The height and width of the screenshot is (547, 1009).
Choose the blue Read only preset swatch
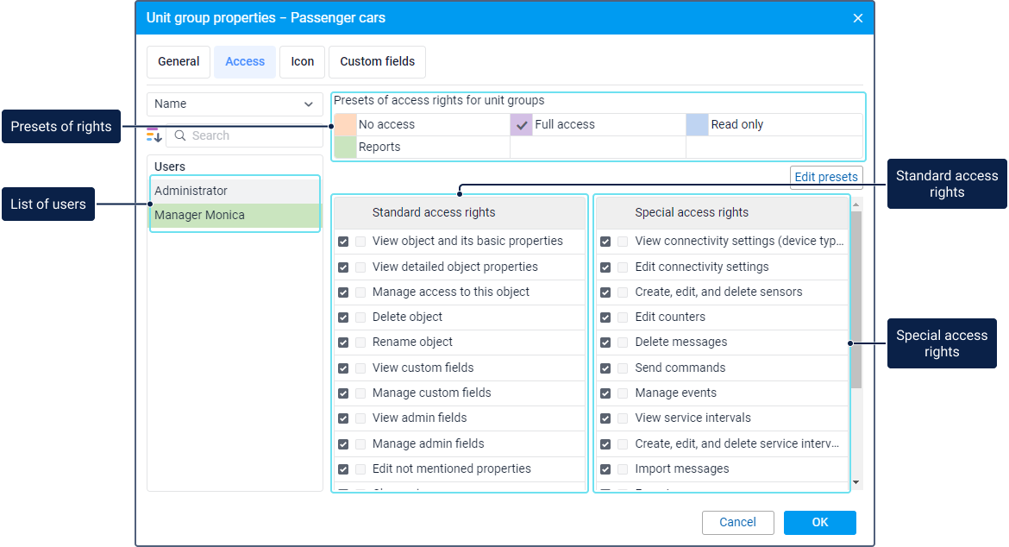point(697,125)
